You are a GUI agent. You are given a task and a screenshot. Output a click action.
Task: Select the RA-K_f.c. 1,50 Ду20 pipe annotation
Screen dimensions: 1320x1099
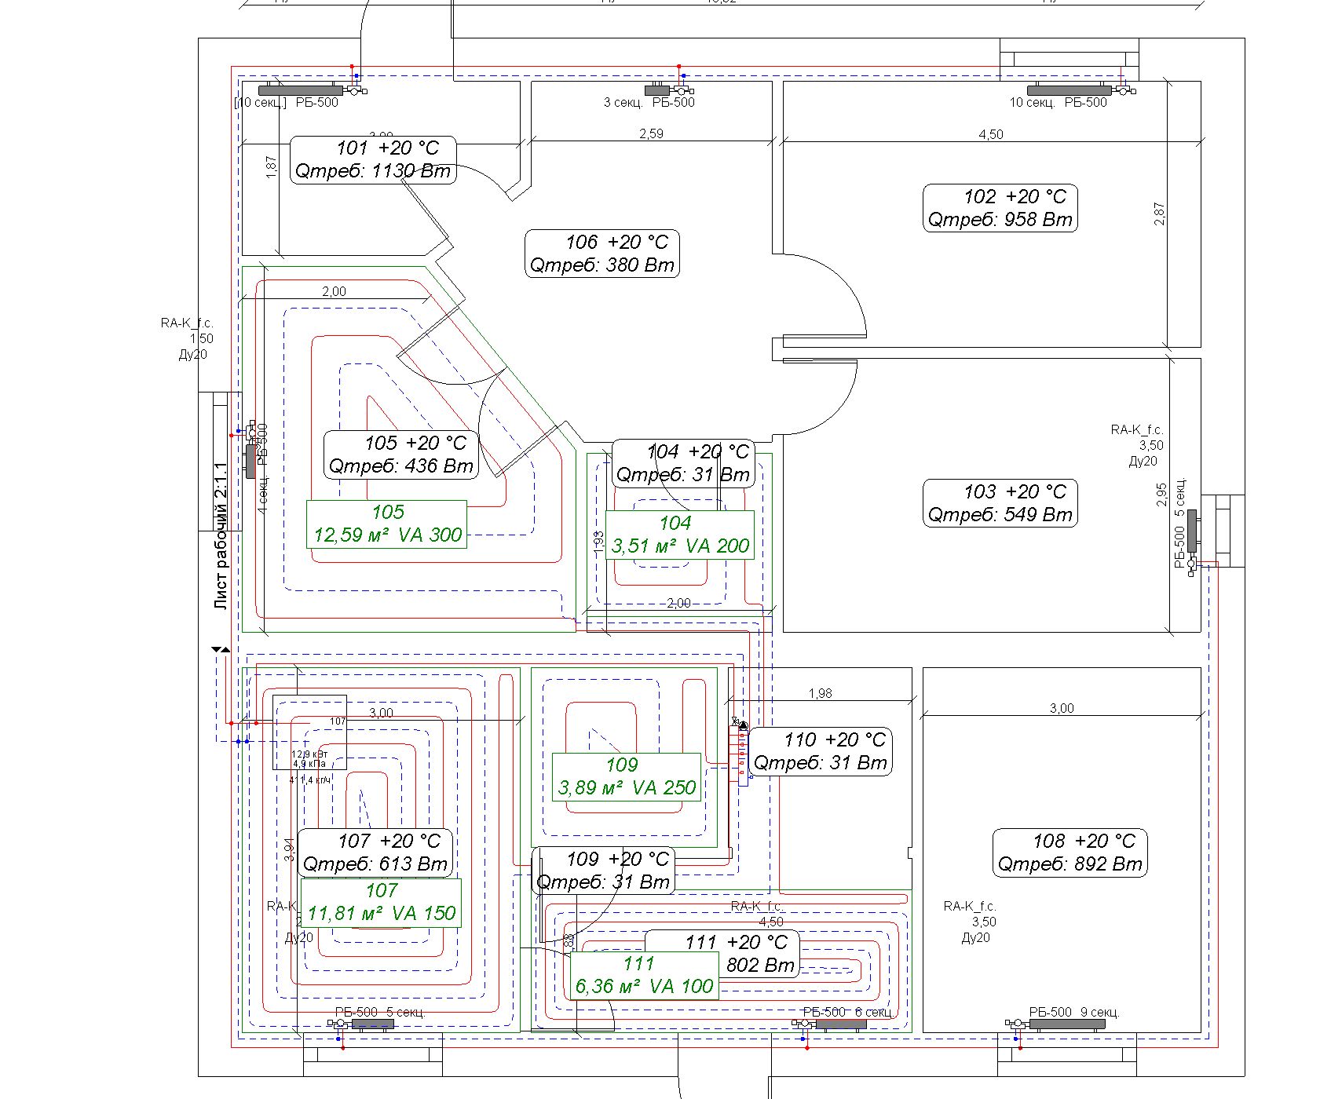pos(187,338)
